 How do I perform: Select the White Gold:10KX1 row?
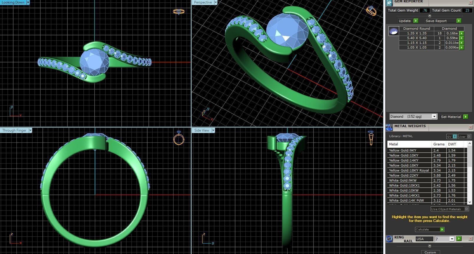click(427, 185)
